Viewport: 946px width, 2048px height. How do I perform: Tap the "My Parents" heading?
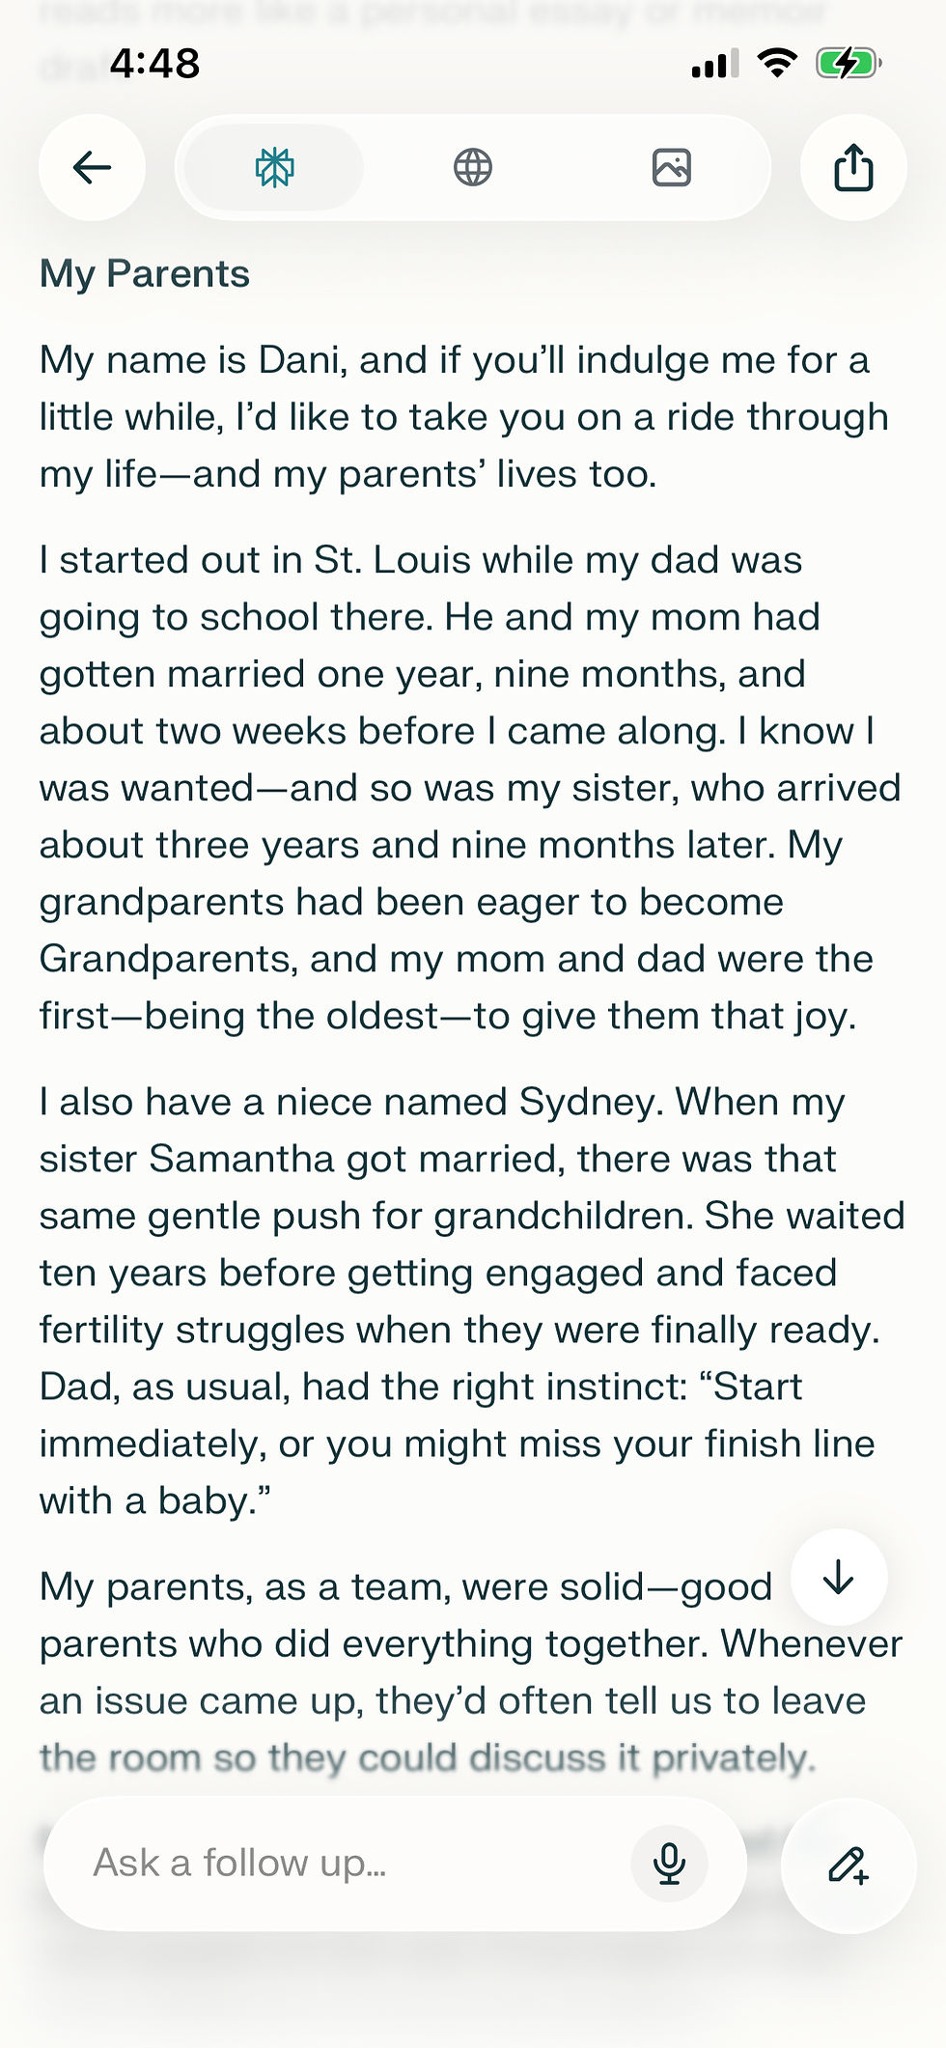145,274
